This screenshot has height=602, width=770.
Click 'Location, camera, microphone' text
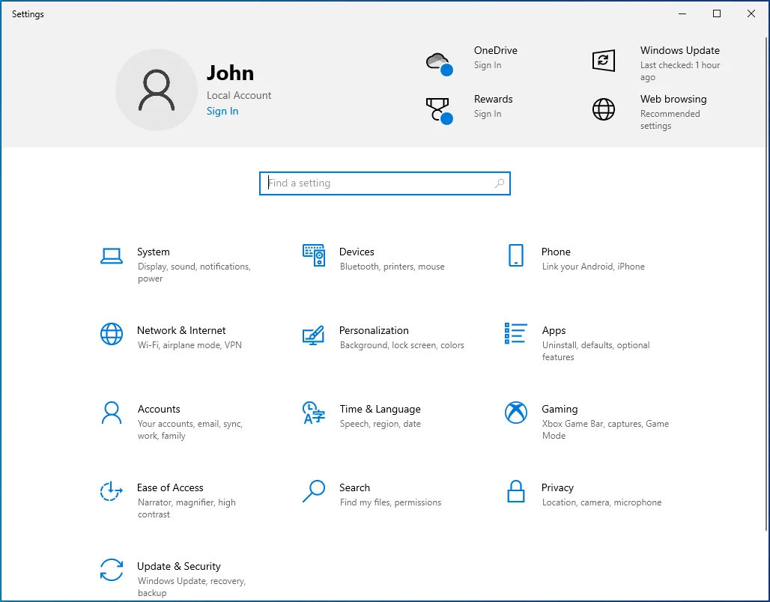601,502
